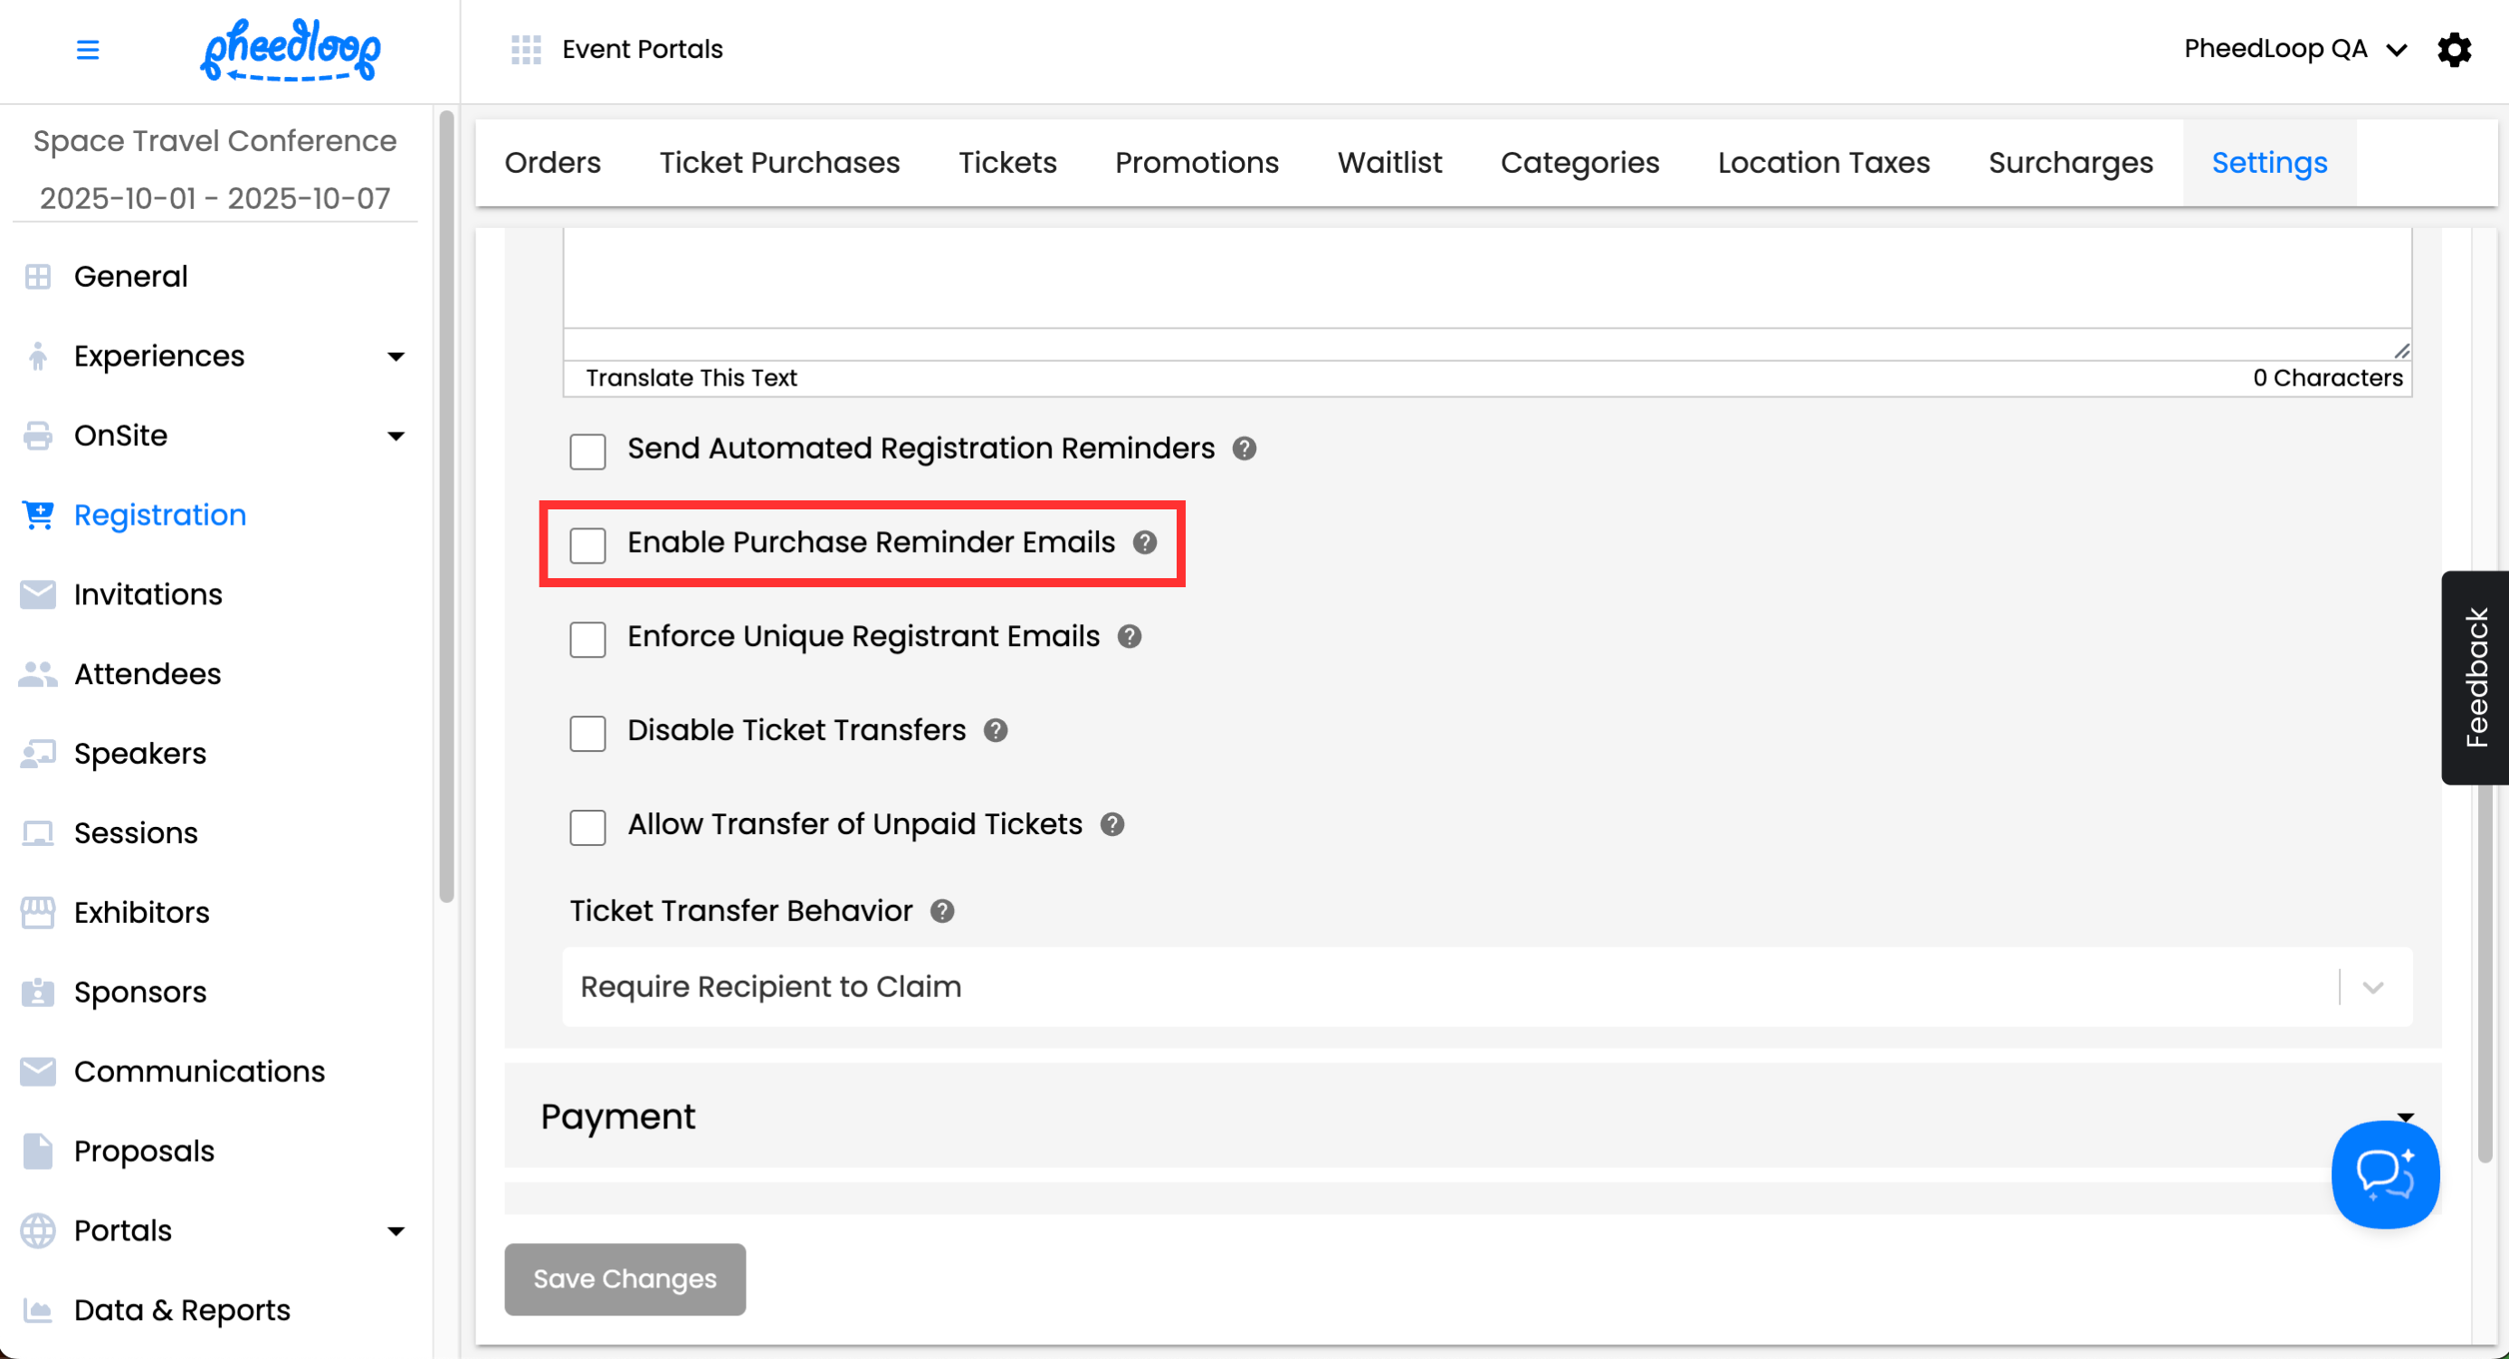This screenshot has width=2509, height=1359.
Task: Check Enforce Unique Registrant Emails
Action: [x=587, y=640]
